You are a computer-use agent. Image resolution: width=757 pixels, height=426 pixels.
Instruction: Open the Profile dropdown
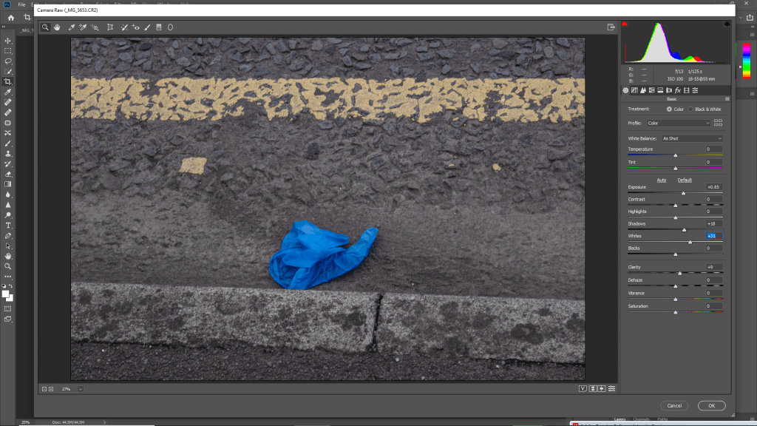coord(679,123)
